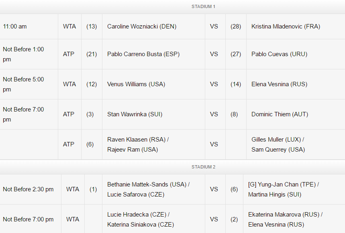Click Elena Vesnina (RUS) in Stadium 1
Screen dimensions: 345x233
[279, 84]
